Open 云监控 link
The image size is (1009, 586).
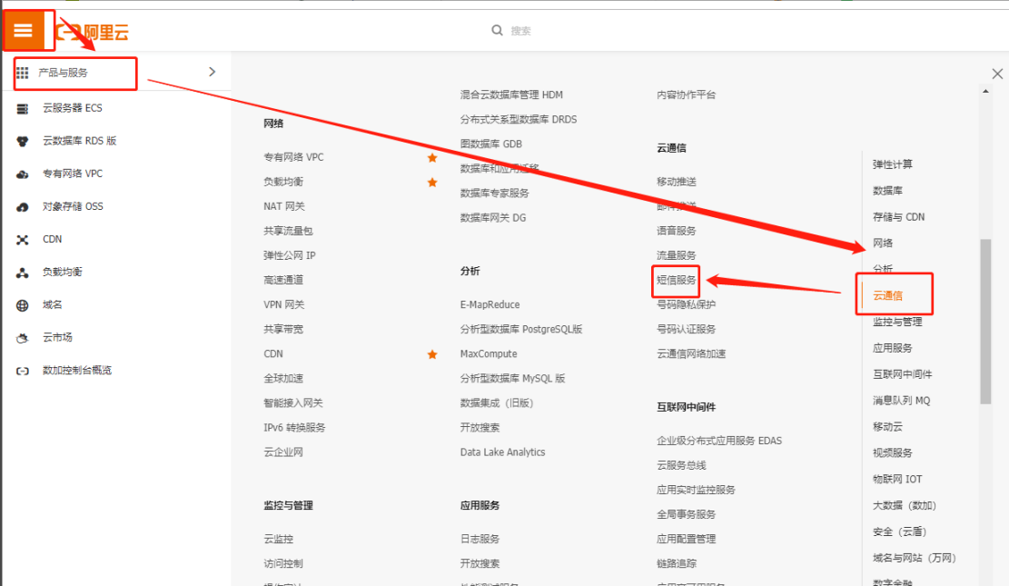[x=279, y=539]
